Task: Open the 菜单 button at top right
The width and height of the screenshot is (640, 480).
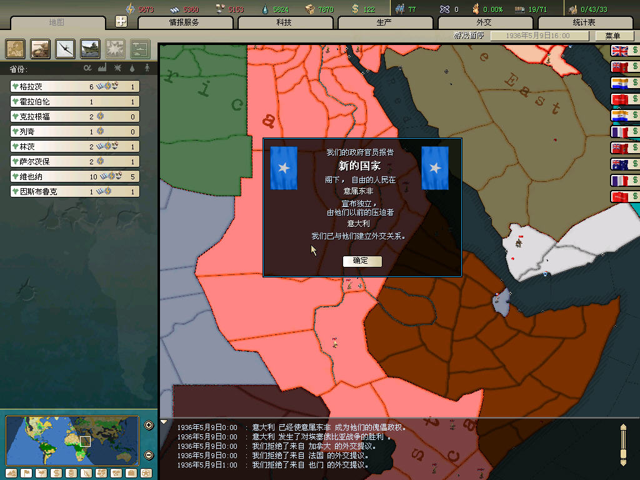Action: pos(607,36)
